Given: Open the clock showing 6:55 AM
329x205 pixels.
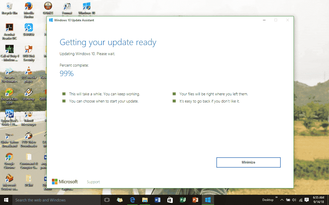Looking at the screenshot, I should pyautogui.click(x=318, y=200).
